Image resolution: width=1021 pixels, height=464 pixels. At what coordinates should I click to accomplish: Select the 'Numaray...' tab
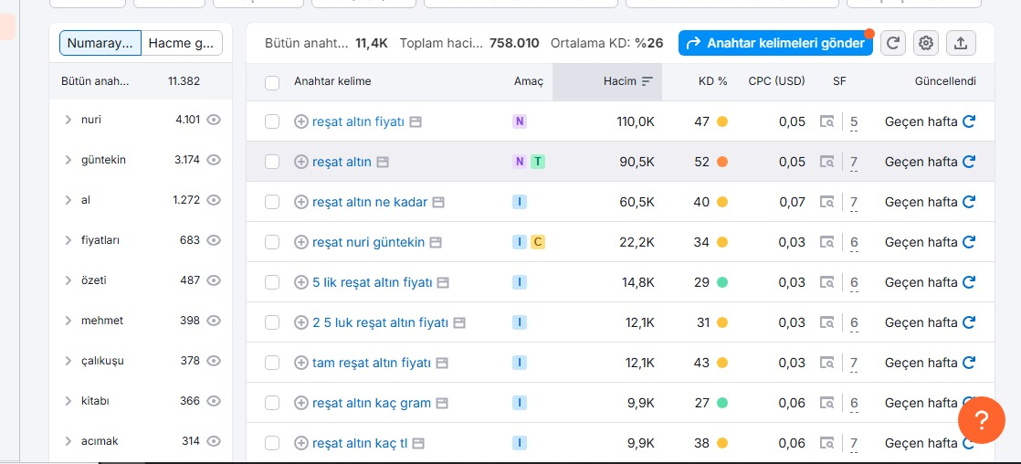coord(100,44)
